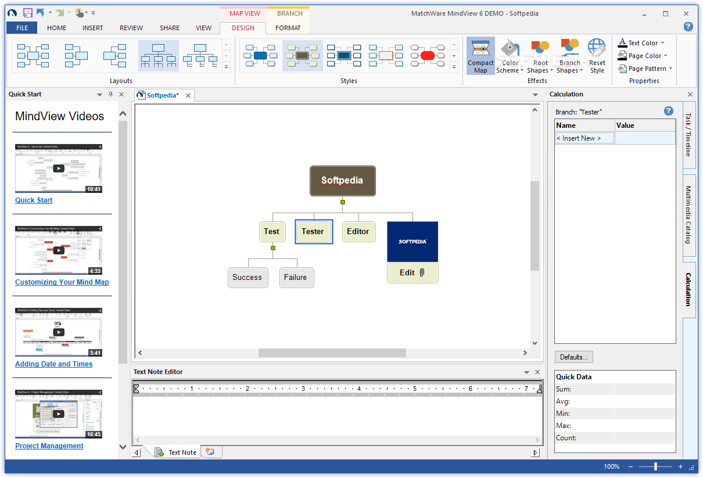Customize Quick Access Toolbar dropdown
Screen dimensions: 703x478
(93, 12)
